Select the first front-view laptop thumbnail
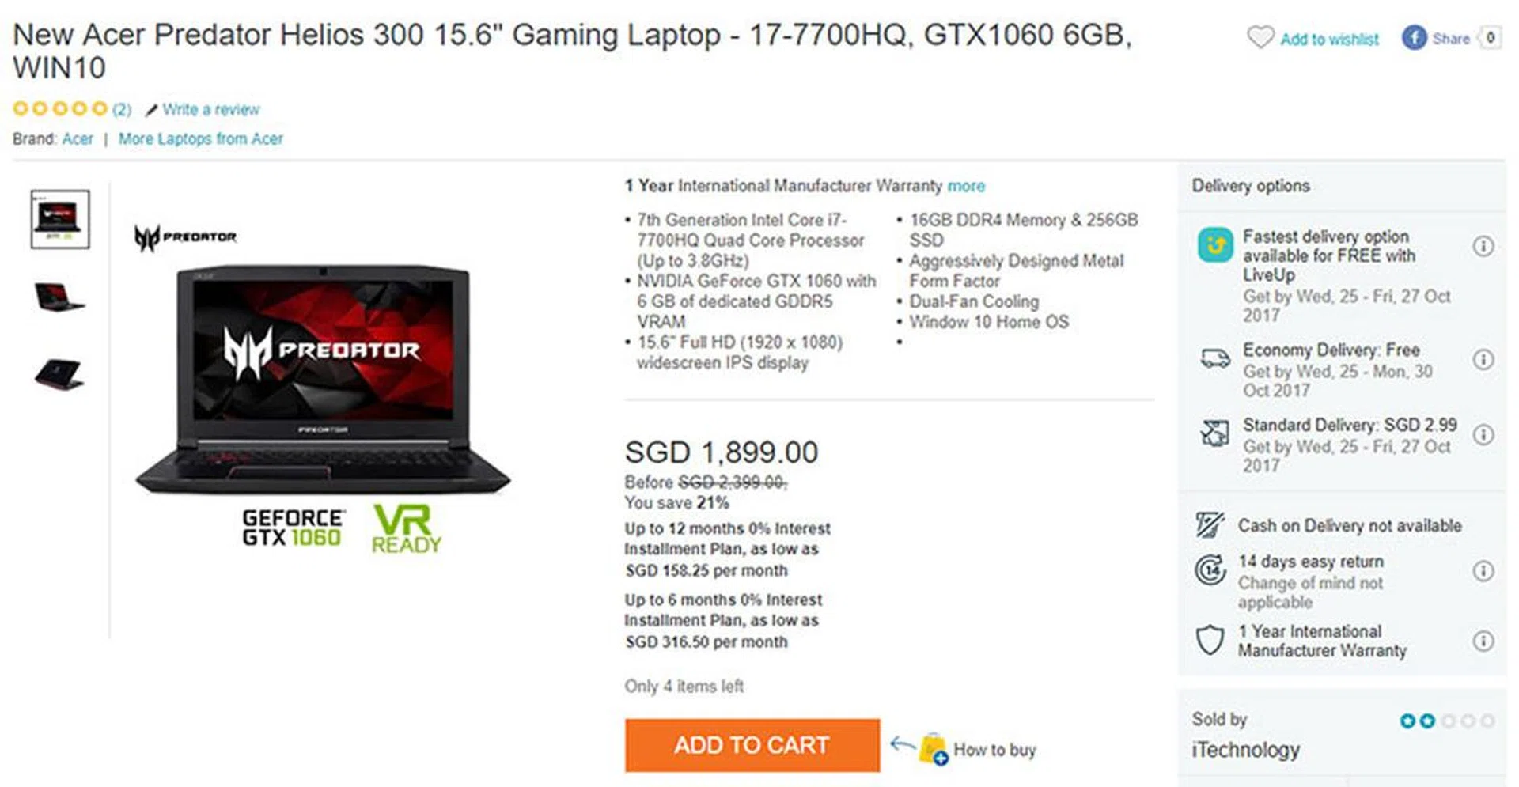 coord(60,219)
